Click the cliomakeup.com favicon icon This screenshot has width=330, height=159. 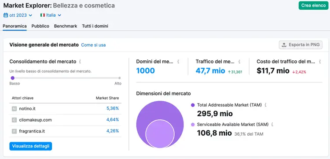14,120
